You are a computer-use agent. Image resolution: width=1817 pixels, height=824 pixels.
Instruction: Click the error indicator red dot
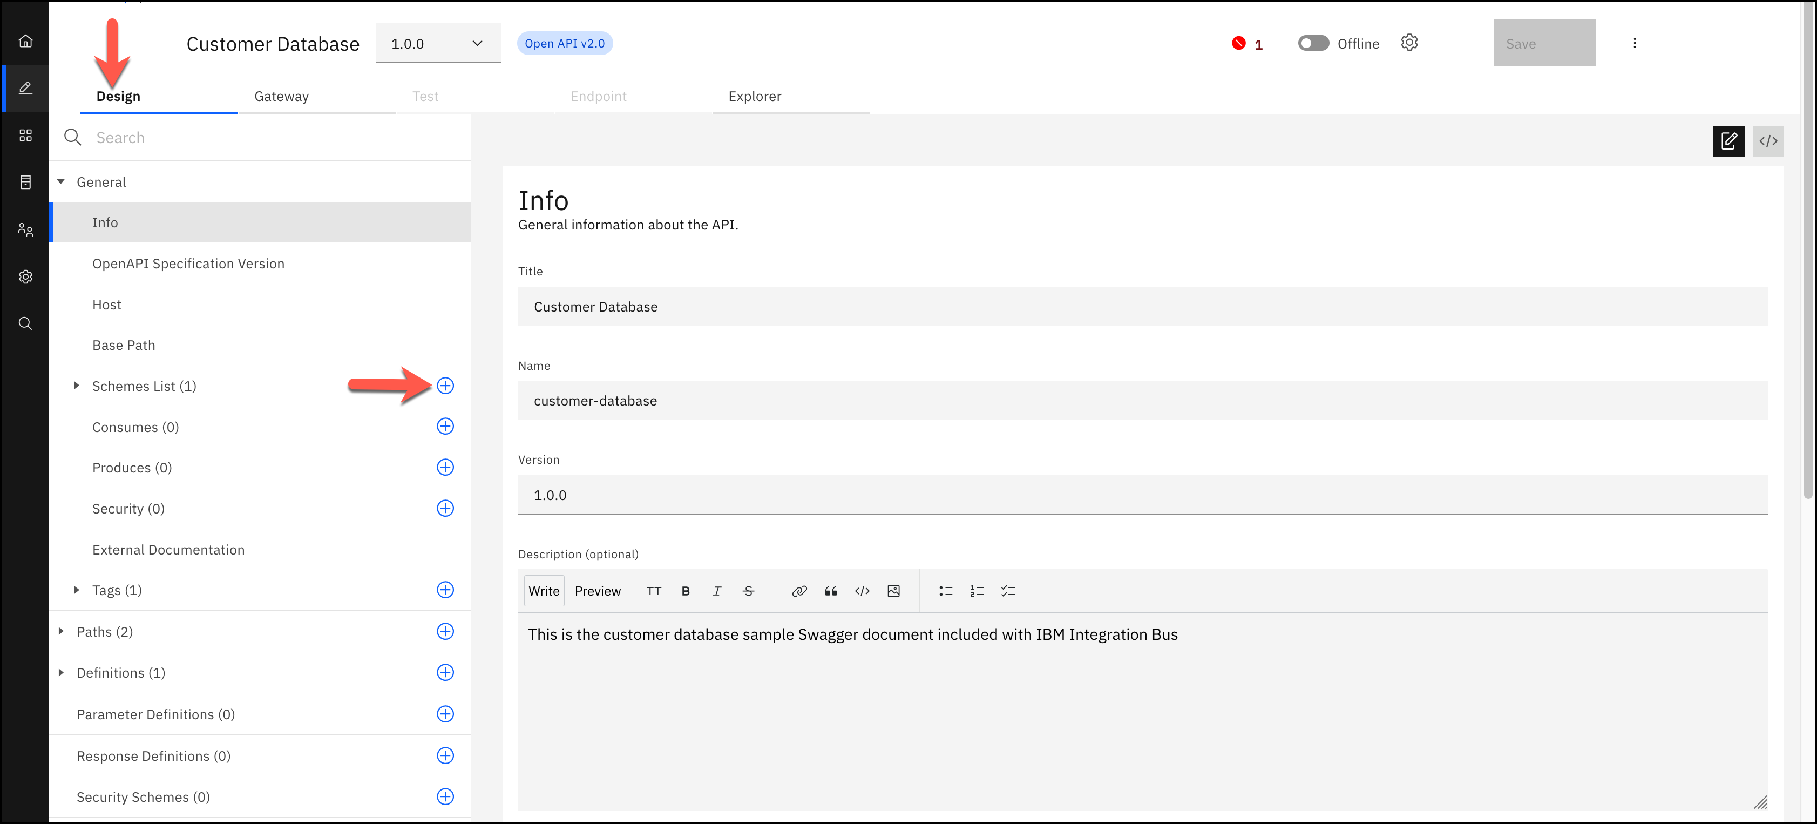coord(1239,43)
